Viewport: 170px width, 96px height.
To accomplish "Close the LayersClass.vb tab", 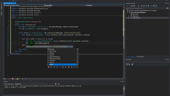I will [15, 3].
